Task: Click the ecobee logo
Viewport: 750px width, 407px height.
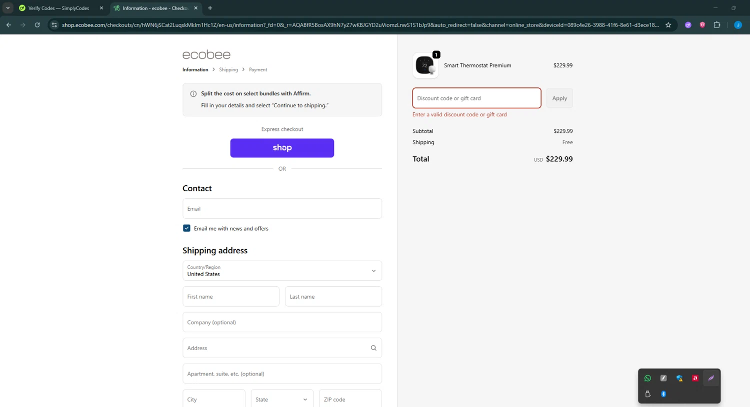Action: pos(206,54)
